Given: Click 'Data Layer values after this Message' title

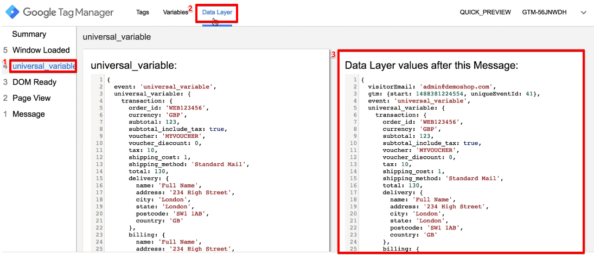Looking at the screenshot, I should click(431, 66).
